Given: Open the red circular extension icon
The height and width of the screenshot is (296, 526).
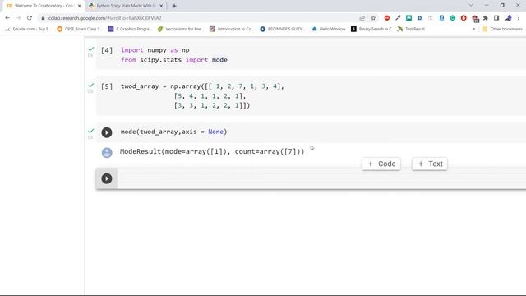Looking at the screenshot, I should tap(387, 18).
